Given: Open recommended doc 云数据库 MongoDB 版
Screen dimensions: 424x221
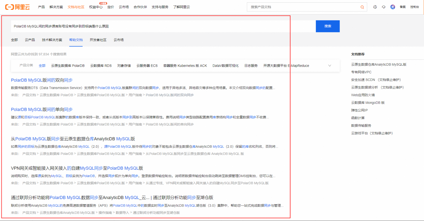Looking at the screenshot, I should click(368, 103).
